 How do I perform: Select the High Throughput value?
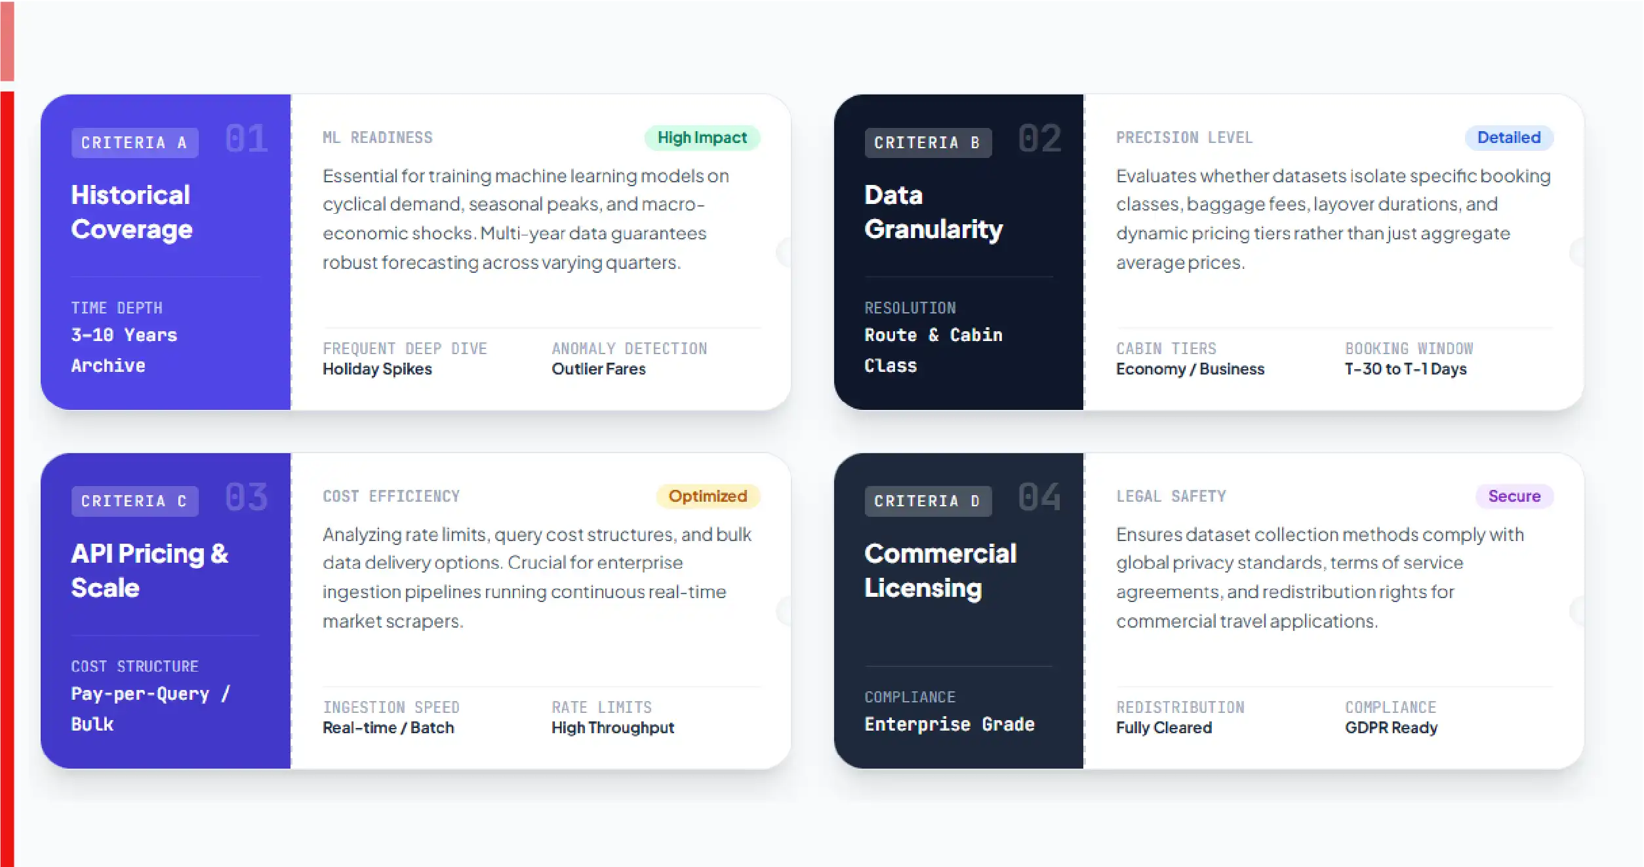click(x=612, y=728)
